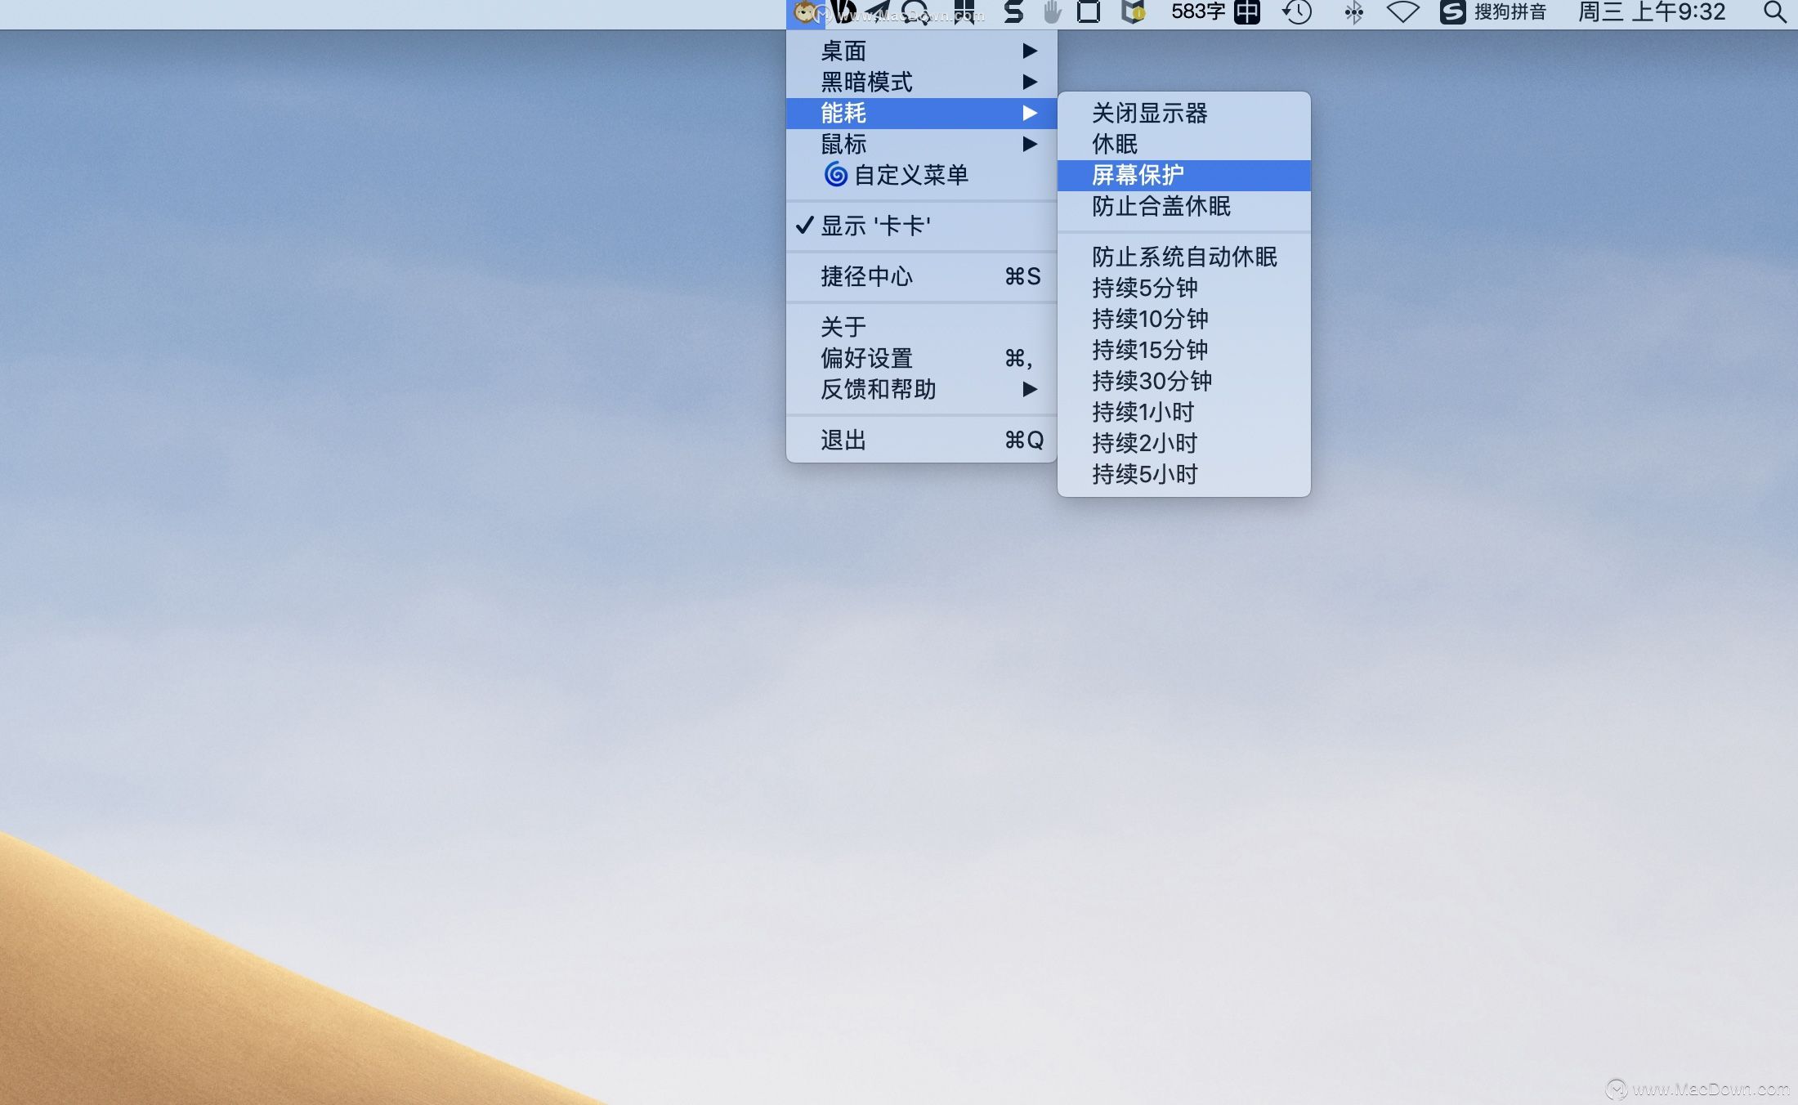
Task: Click the Telegram paper plane icon
Action: [879, 11]
